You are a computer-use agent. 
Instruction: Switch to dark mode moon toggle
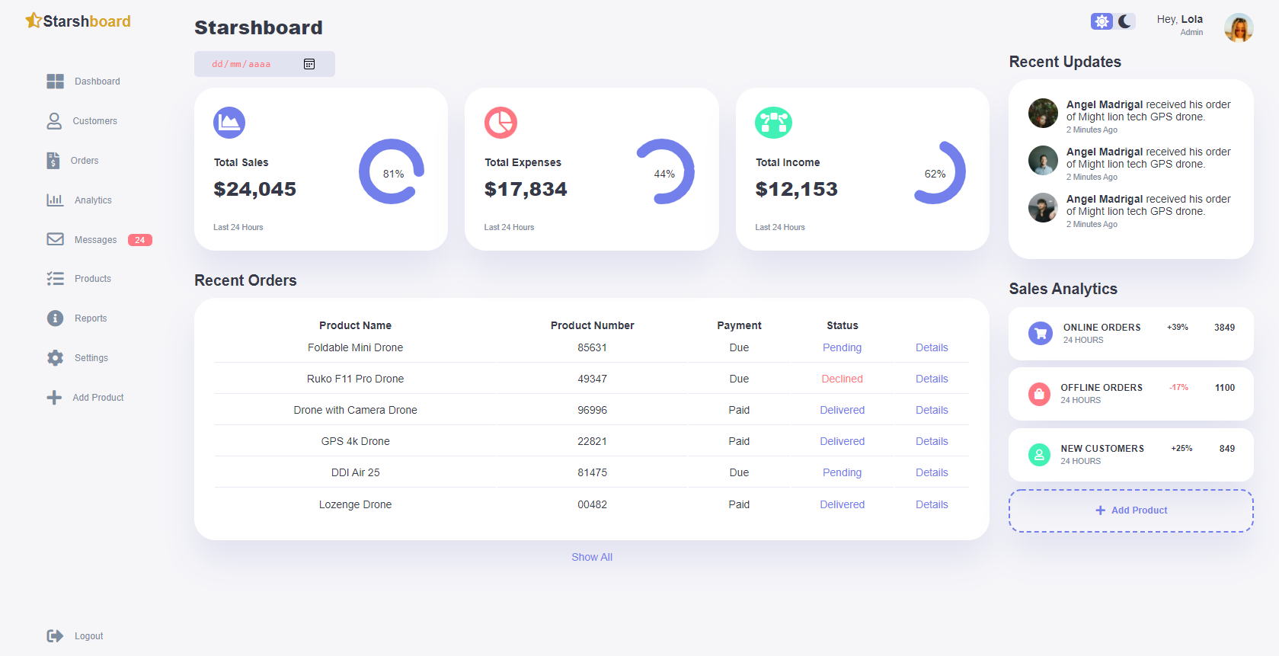coord(1125,21)
